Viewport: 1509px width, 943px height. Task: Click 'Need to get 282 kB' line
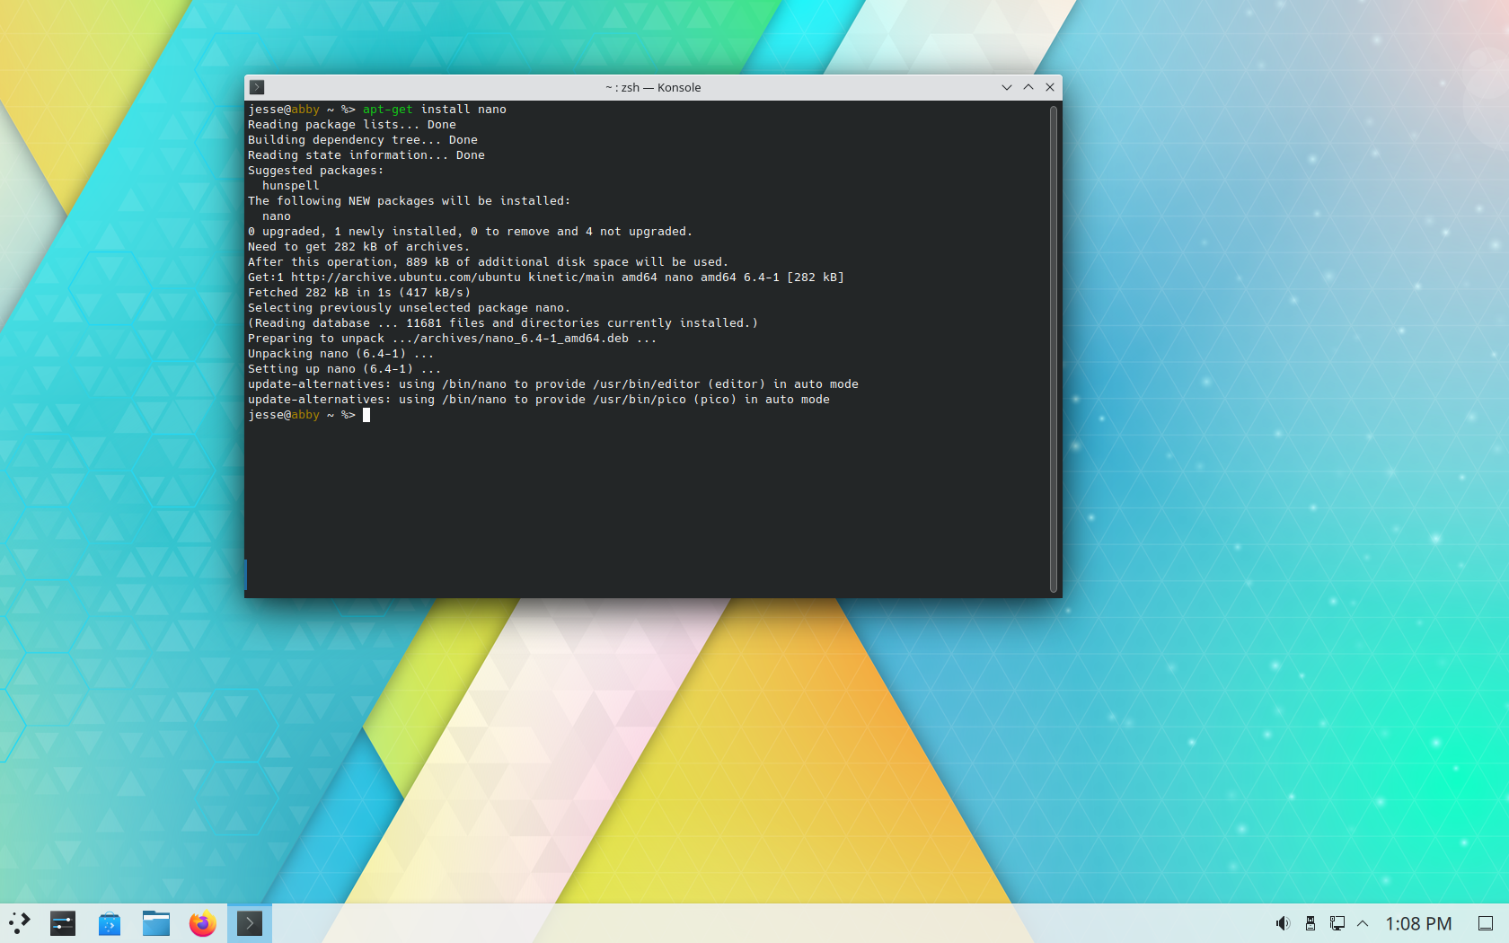point(358,247)
